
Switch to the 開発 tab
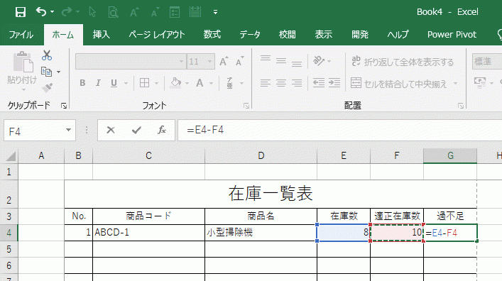tap(360, 35)
